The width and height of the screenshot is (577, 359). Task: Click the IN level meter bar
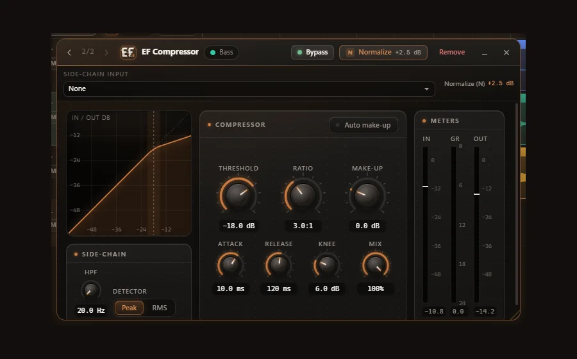(x=426, y=224)
